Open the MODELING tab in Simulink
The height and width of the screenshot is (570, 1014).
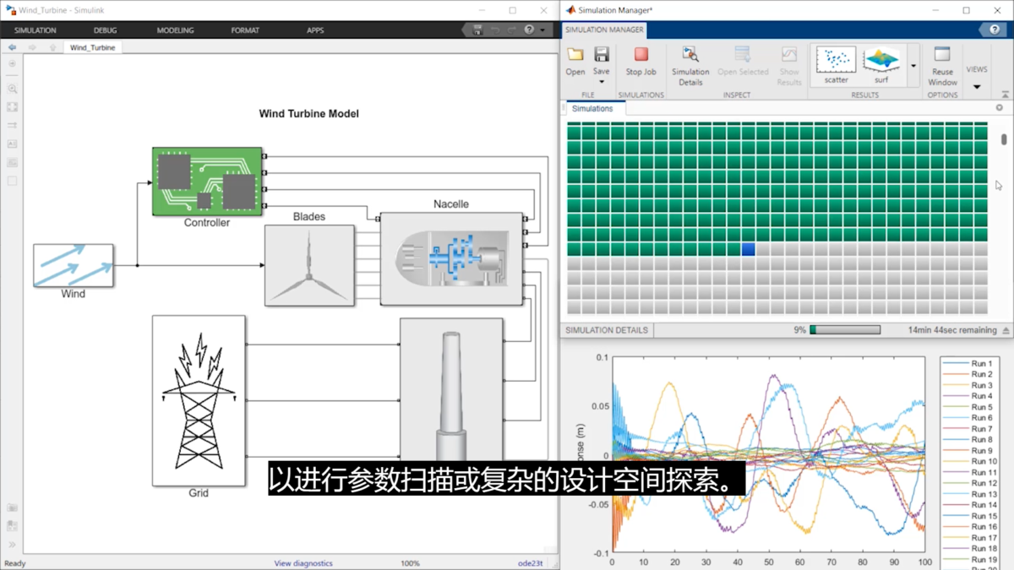coord(175,30)
